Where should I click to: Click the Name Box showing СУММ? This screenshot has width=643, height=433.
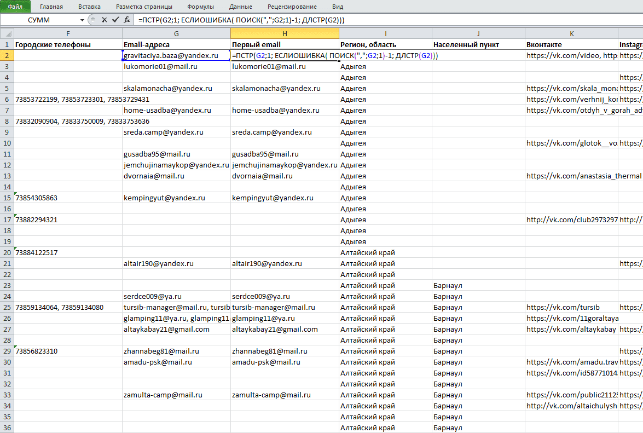tap(39, 20)
